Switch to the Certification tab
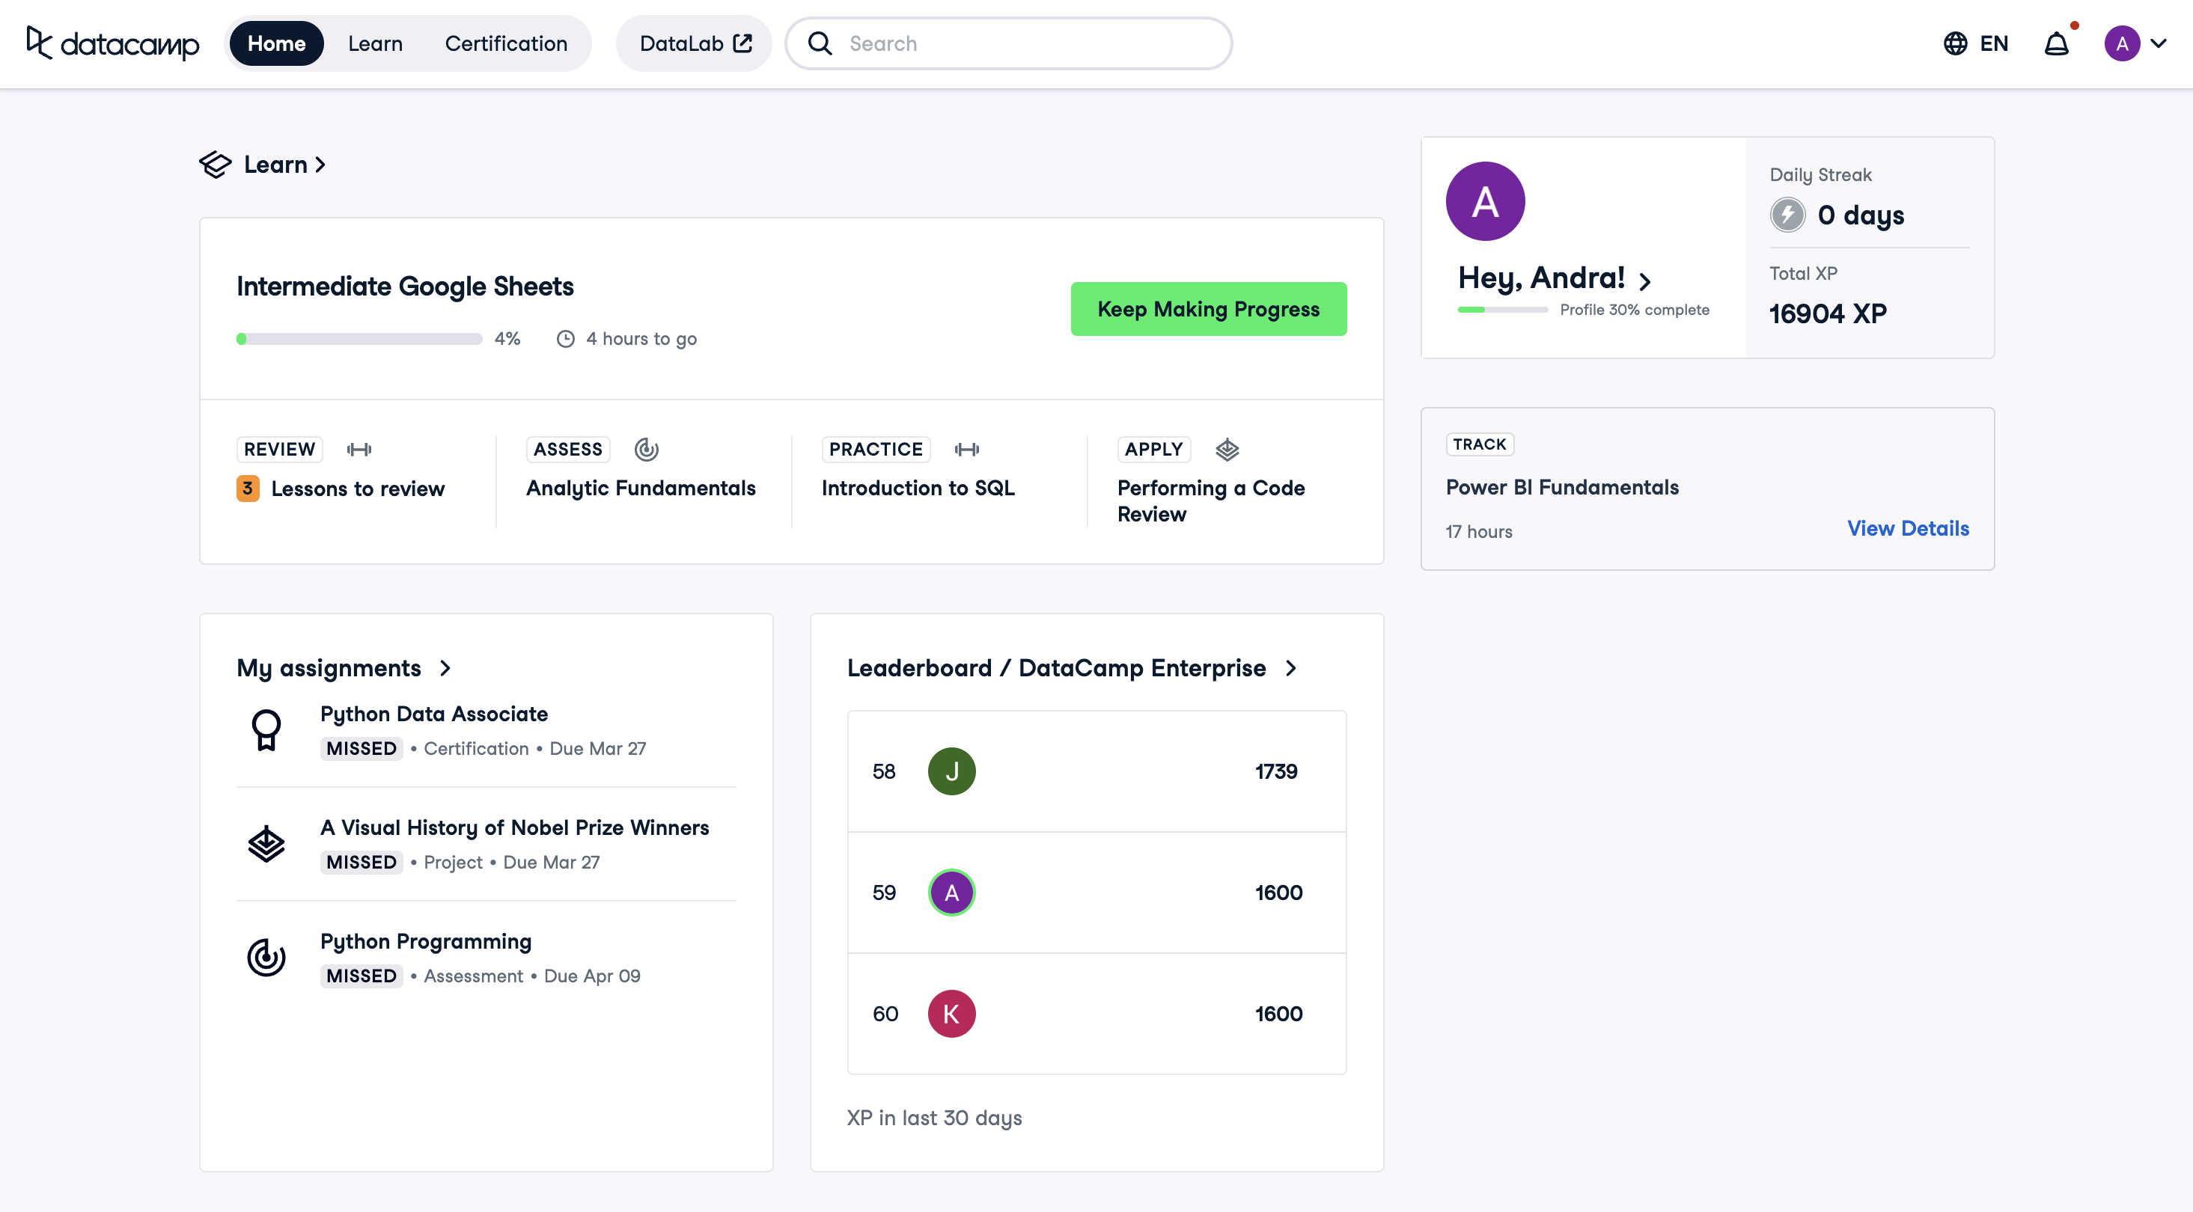 (x=506, y=43)
